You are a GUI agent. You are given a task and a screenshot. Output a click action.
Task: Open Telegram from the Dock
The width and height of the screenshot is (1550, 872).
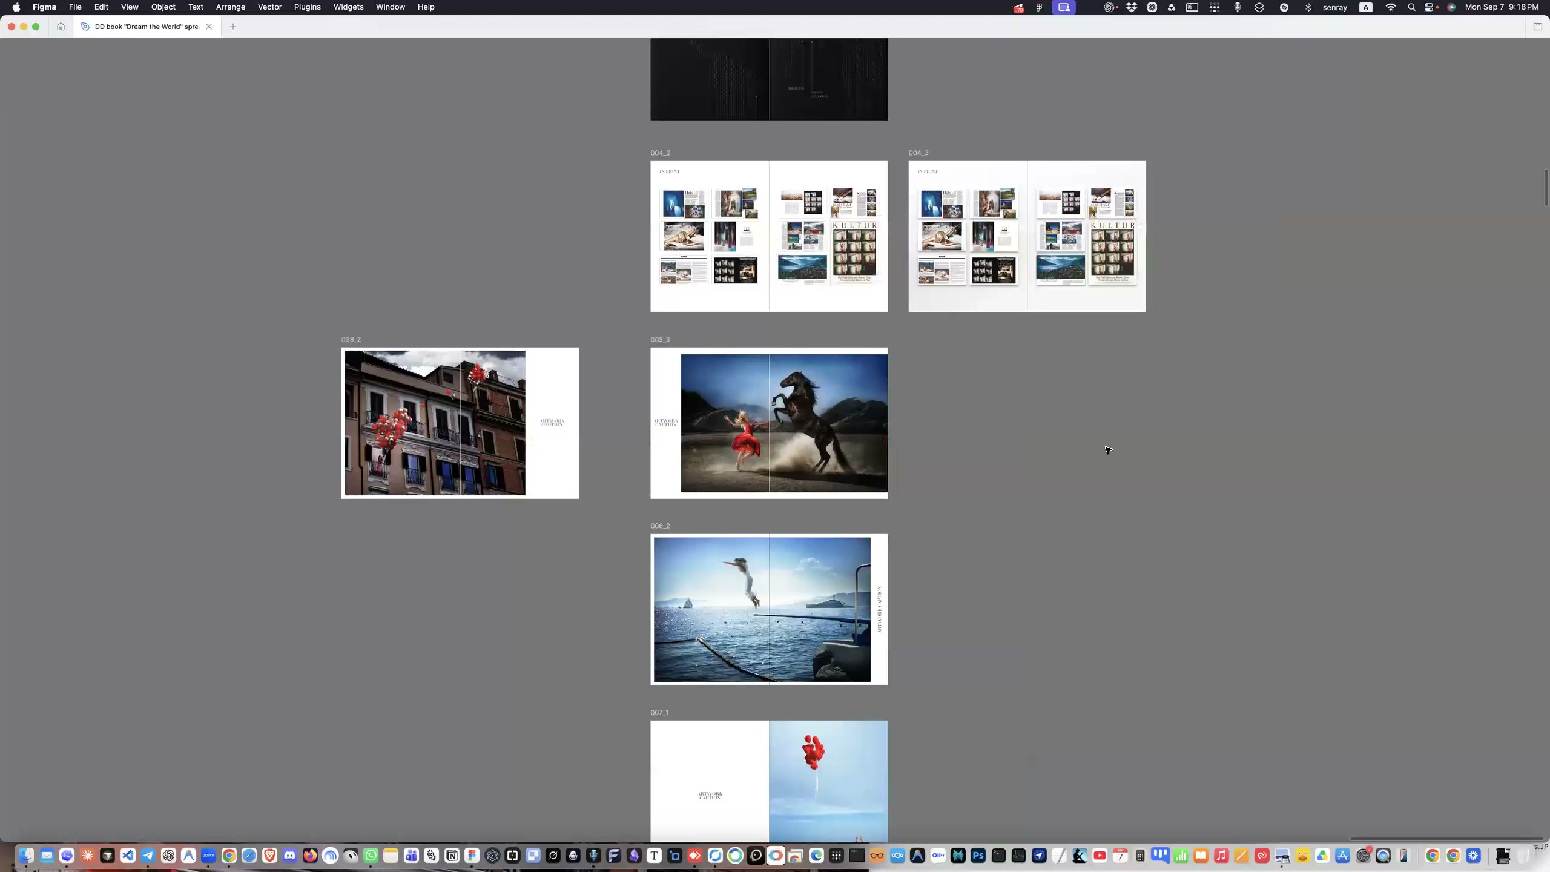tap(148, 856)
